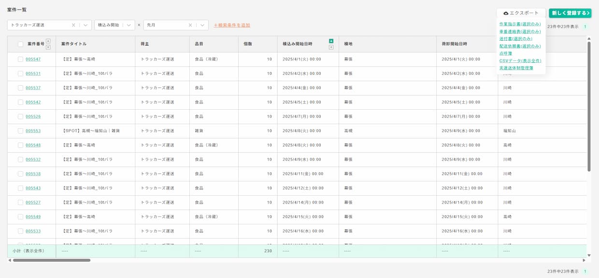Screen dimensions: 599x278
Task: Check the row for 案件 005548
Action: tap(20, 145)
